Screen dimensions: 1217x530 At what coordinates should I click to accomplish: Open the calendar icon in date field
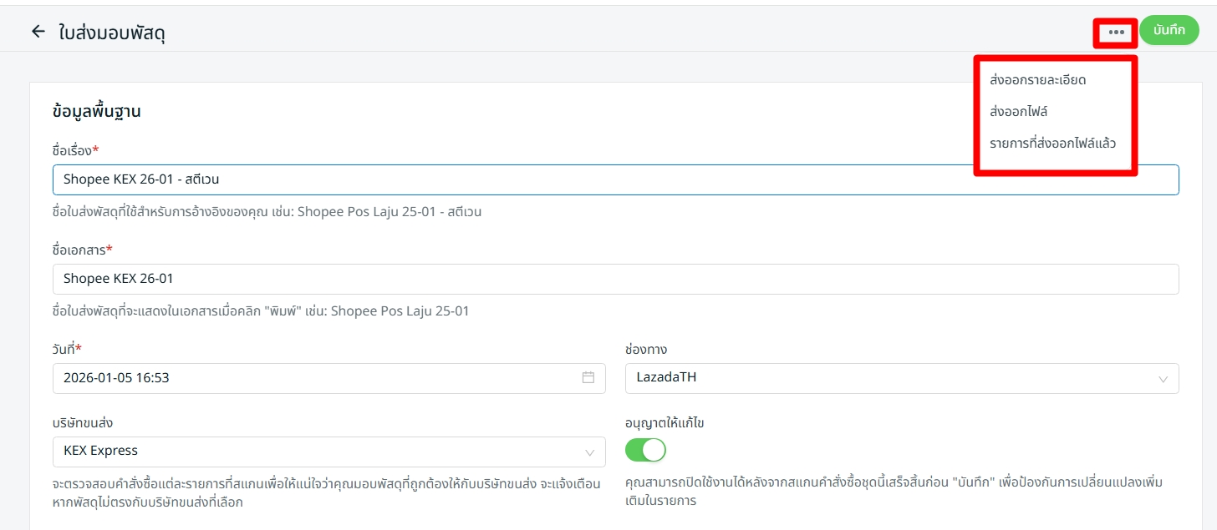pyautogui.click(x=588, y=378)
